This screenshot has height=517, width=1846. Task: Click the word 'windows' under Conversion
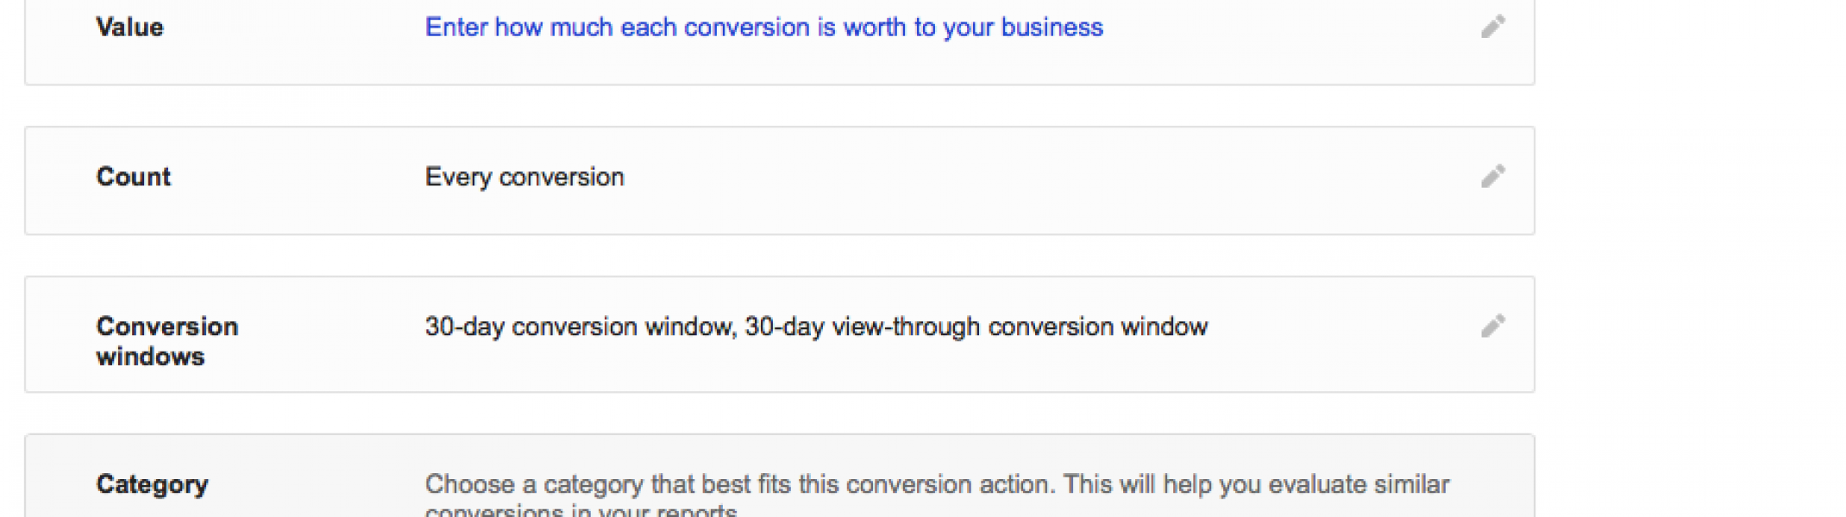150,357
